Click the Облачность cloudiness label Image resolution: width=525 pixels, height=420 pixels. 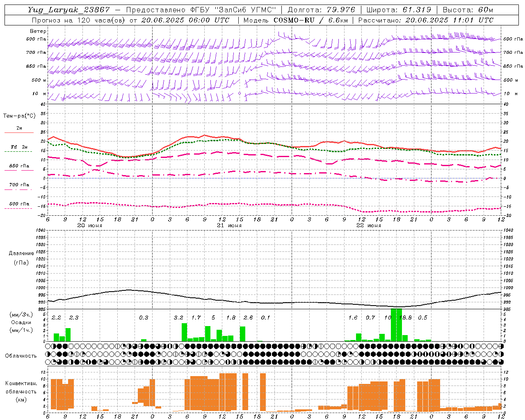tap(21, 356)
